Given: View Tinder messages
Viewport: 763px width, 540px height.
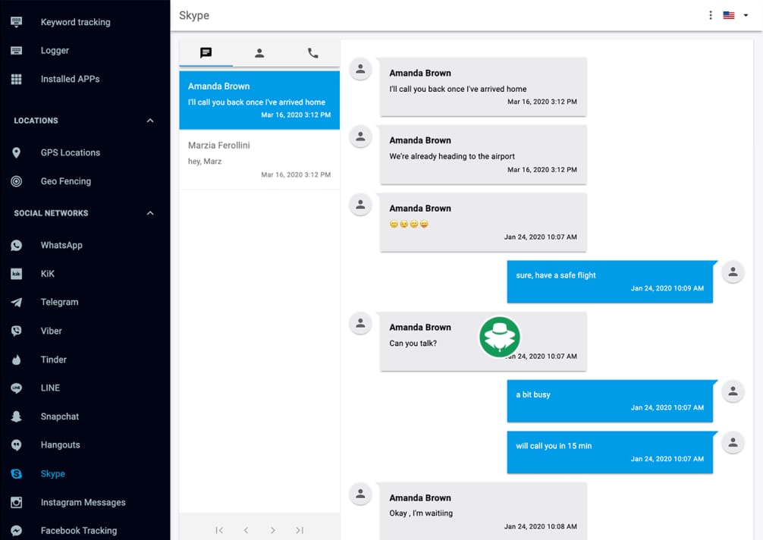Looking at the screenshot, I should click(52, 359).
